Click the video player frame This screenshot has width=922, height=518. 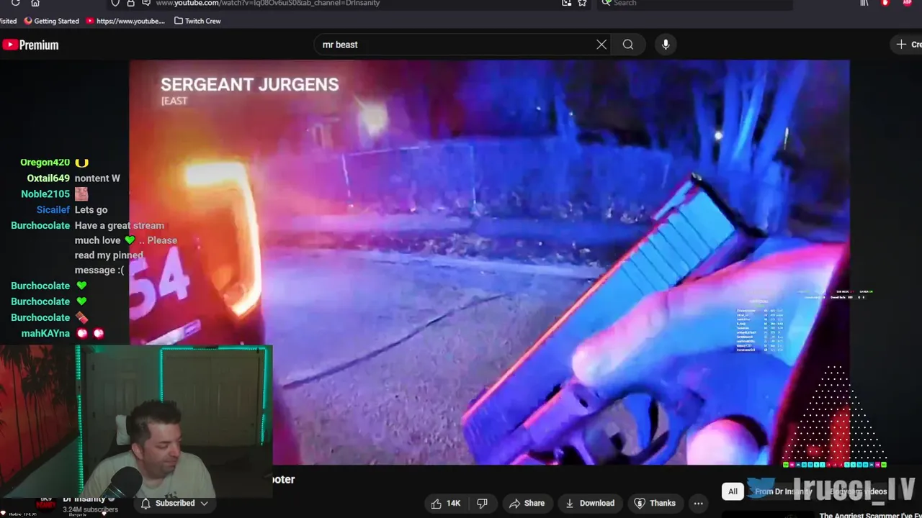coord(489,262)
